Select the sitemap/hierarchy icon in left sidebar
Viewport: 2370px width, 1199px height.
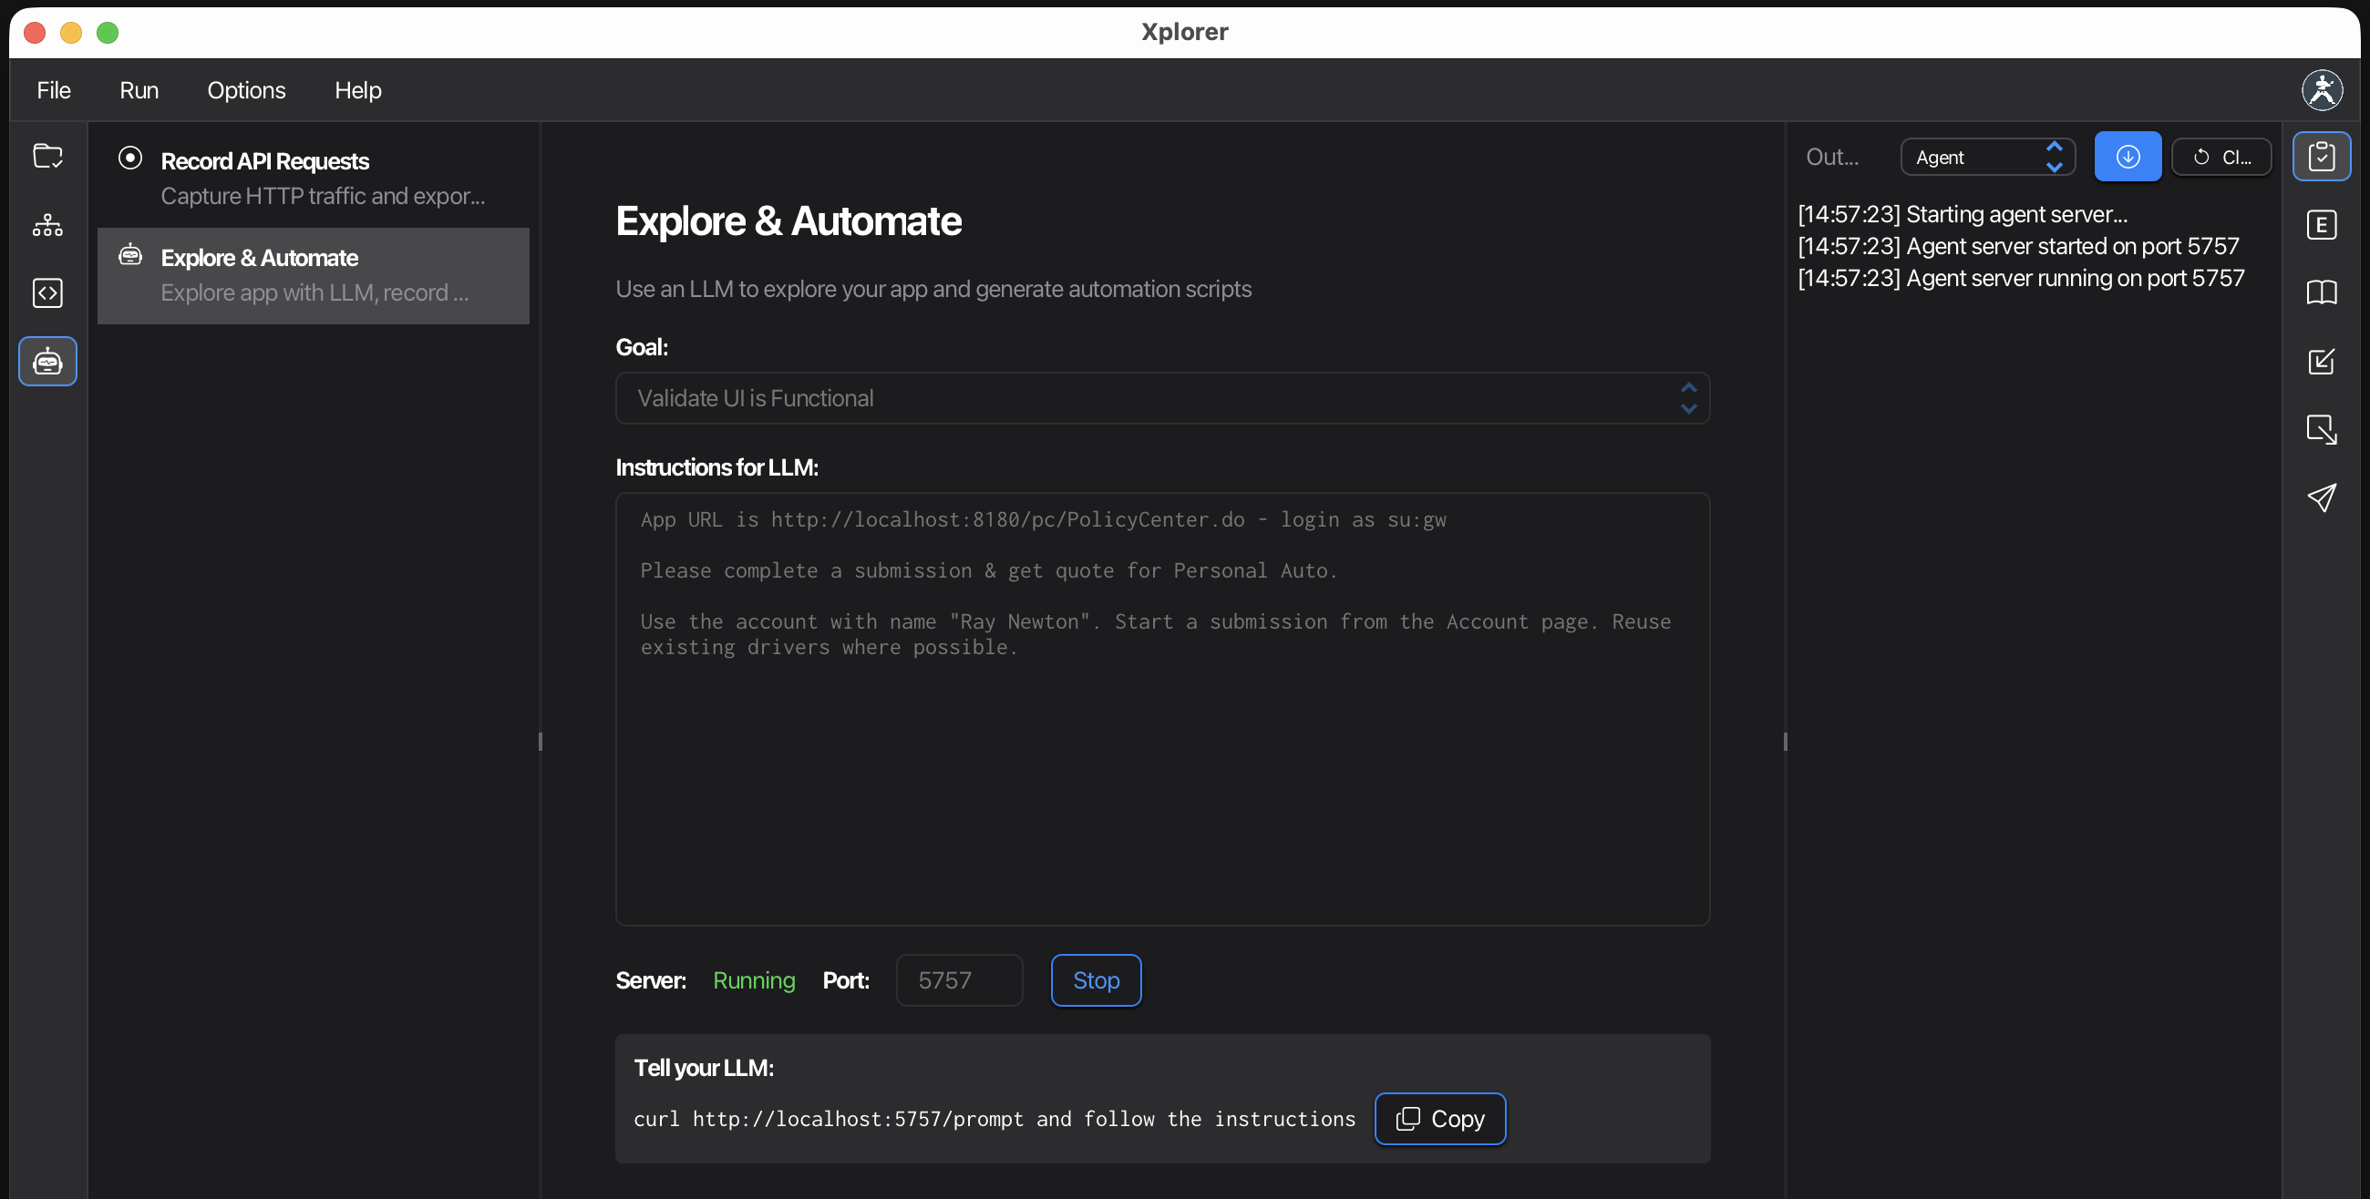click(46, 224)
